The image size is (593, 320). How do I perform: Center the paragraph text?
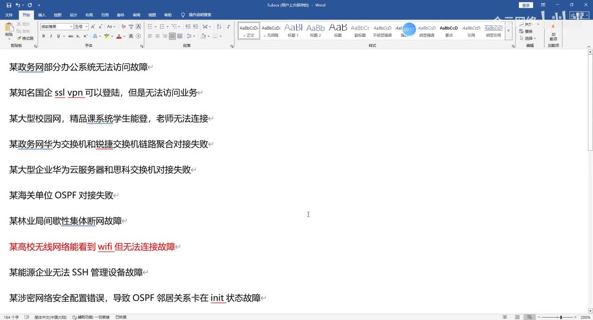(158, 36)
